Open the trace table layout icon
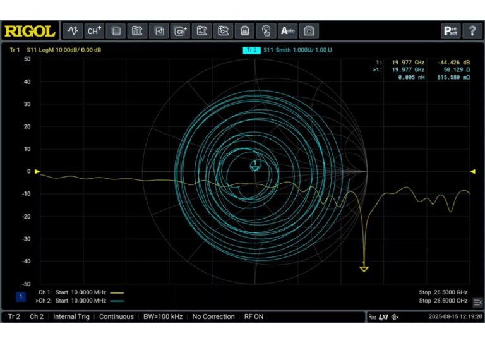Viewport: 485px width, 343px height. pos(137,31)
